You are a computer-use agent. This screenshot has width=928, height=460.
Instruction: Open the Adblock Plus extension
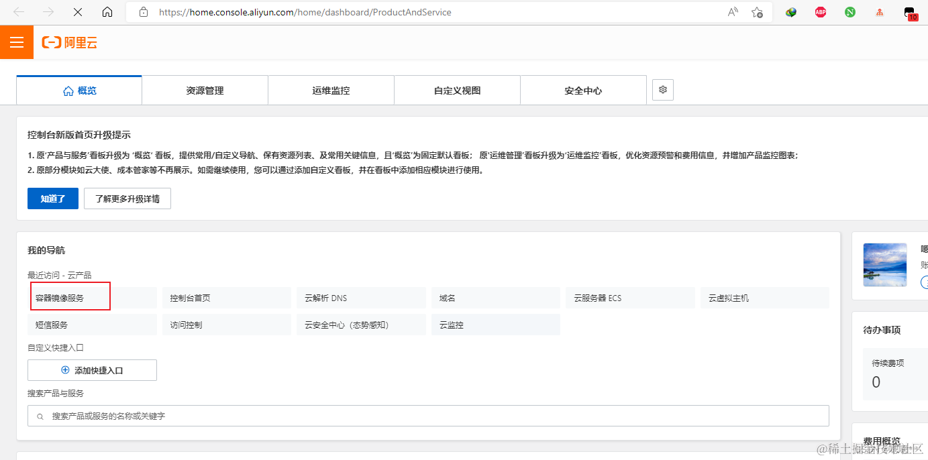click(x=820, y=12)
